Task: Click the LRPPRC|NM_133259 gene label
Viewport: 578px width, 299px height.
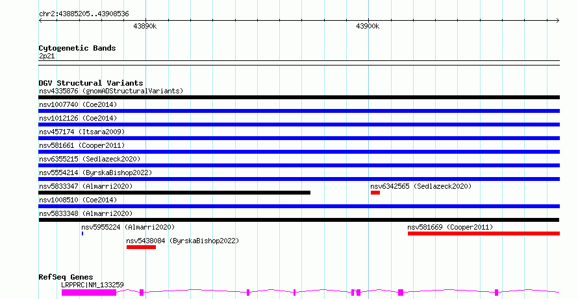Action: click(92, 285)
